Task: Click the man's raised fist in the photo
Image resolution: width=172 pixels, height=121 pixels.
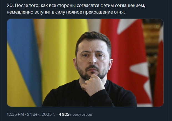Action: [93, 84]
